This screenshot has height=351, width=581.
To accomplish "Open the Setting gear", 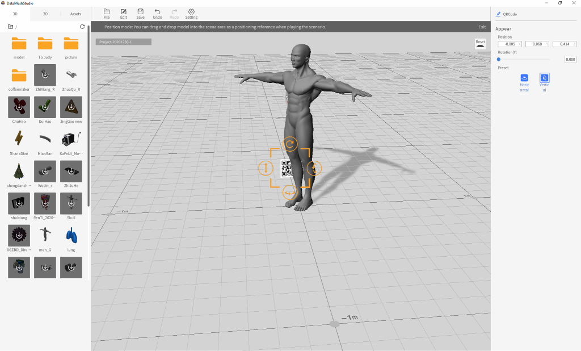I will coord(191,14).
